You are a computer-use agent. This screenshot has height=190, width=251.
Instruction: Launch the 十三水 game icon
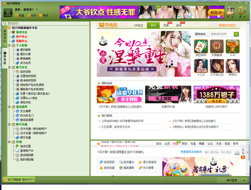tap(201, 66)
